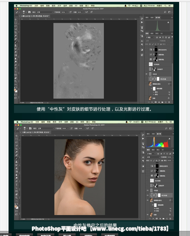This screenshot has height=236, width=190.
Task: Open brush mode dropdown in upper options bar
Action: coord(45,12)
